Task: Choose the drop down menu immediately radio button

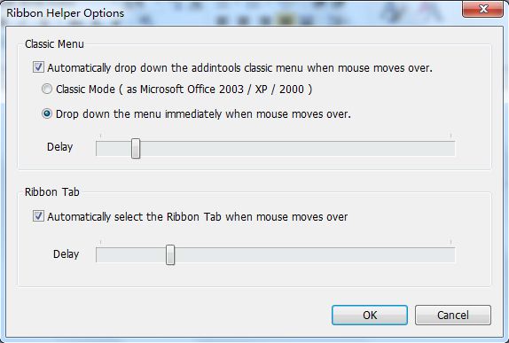Action: click(x=47, y=113)
